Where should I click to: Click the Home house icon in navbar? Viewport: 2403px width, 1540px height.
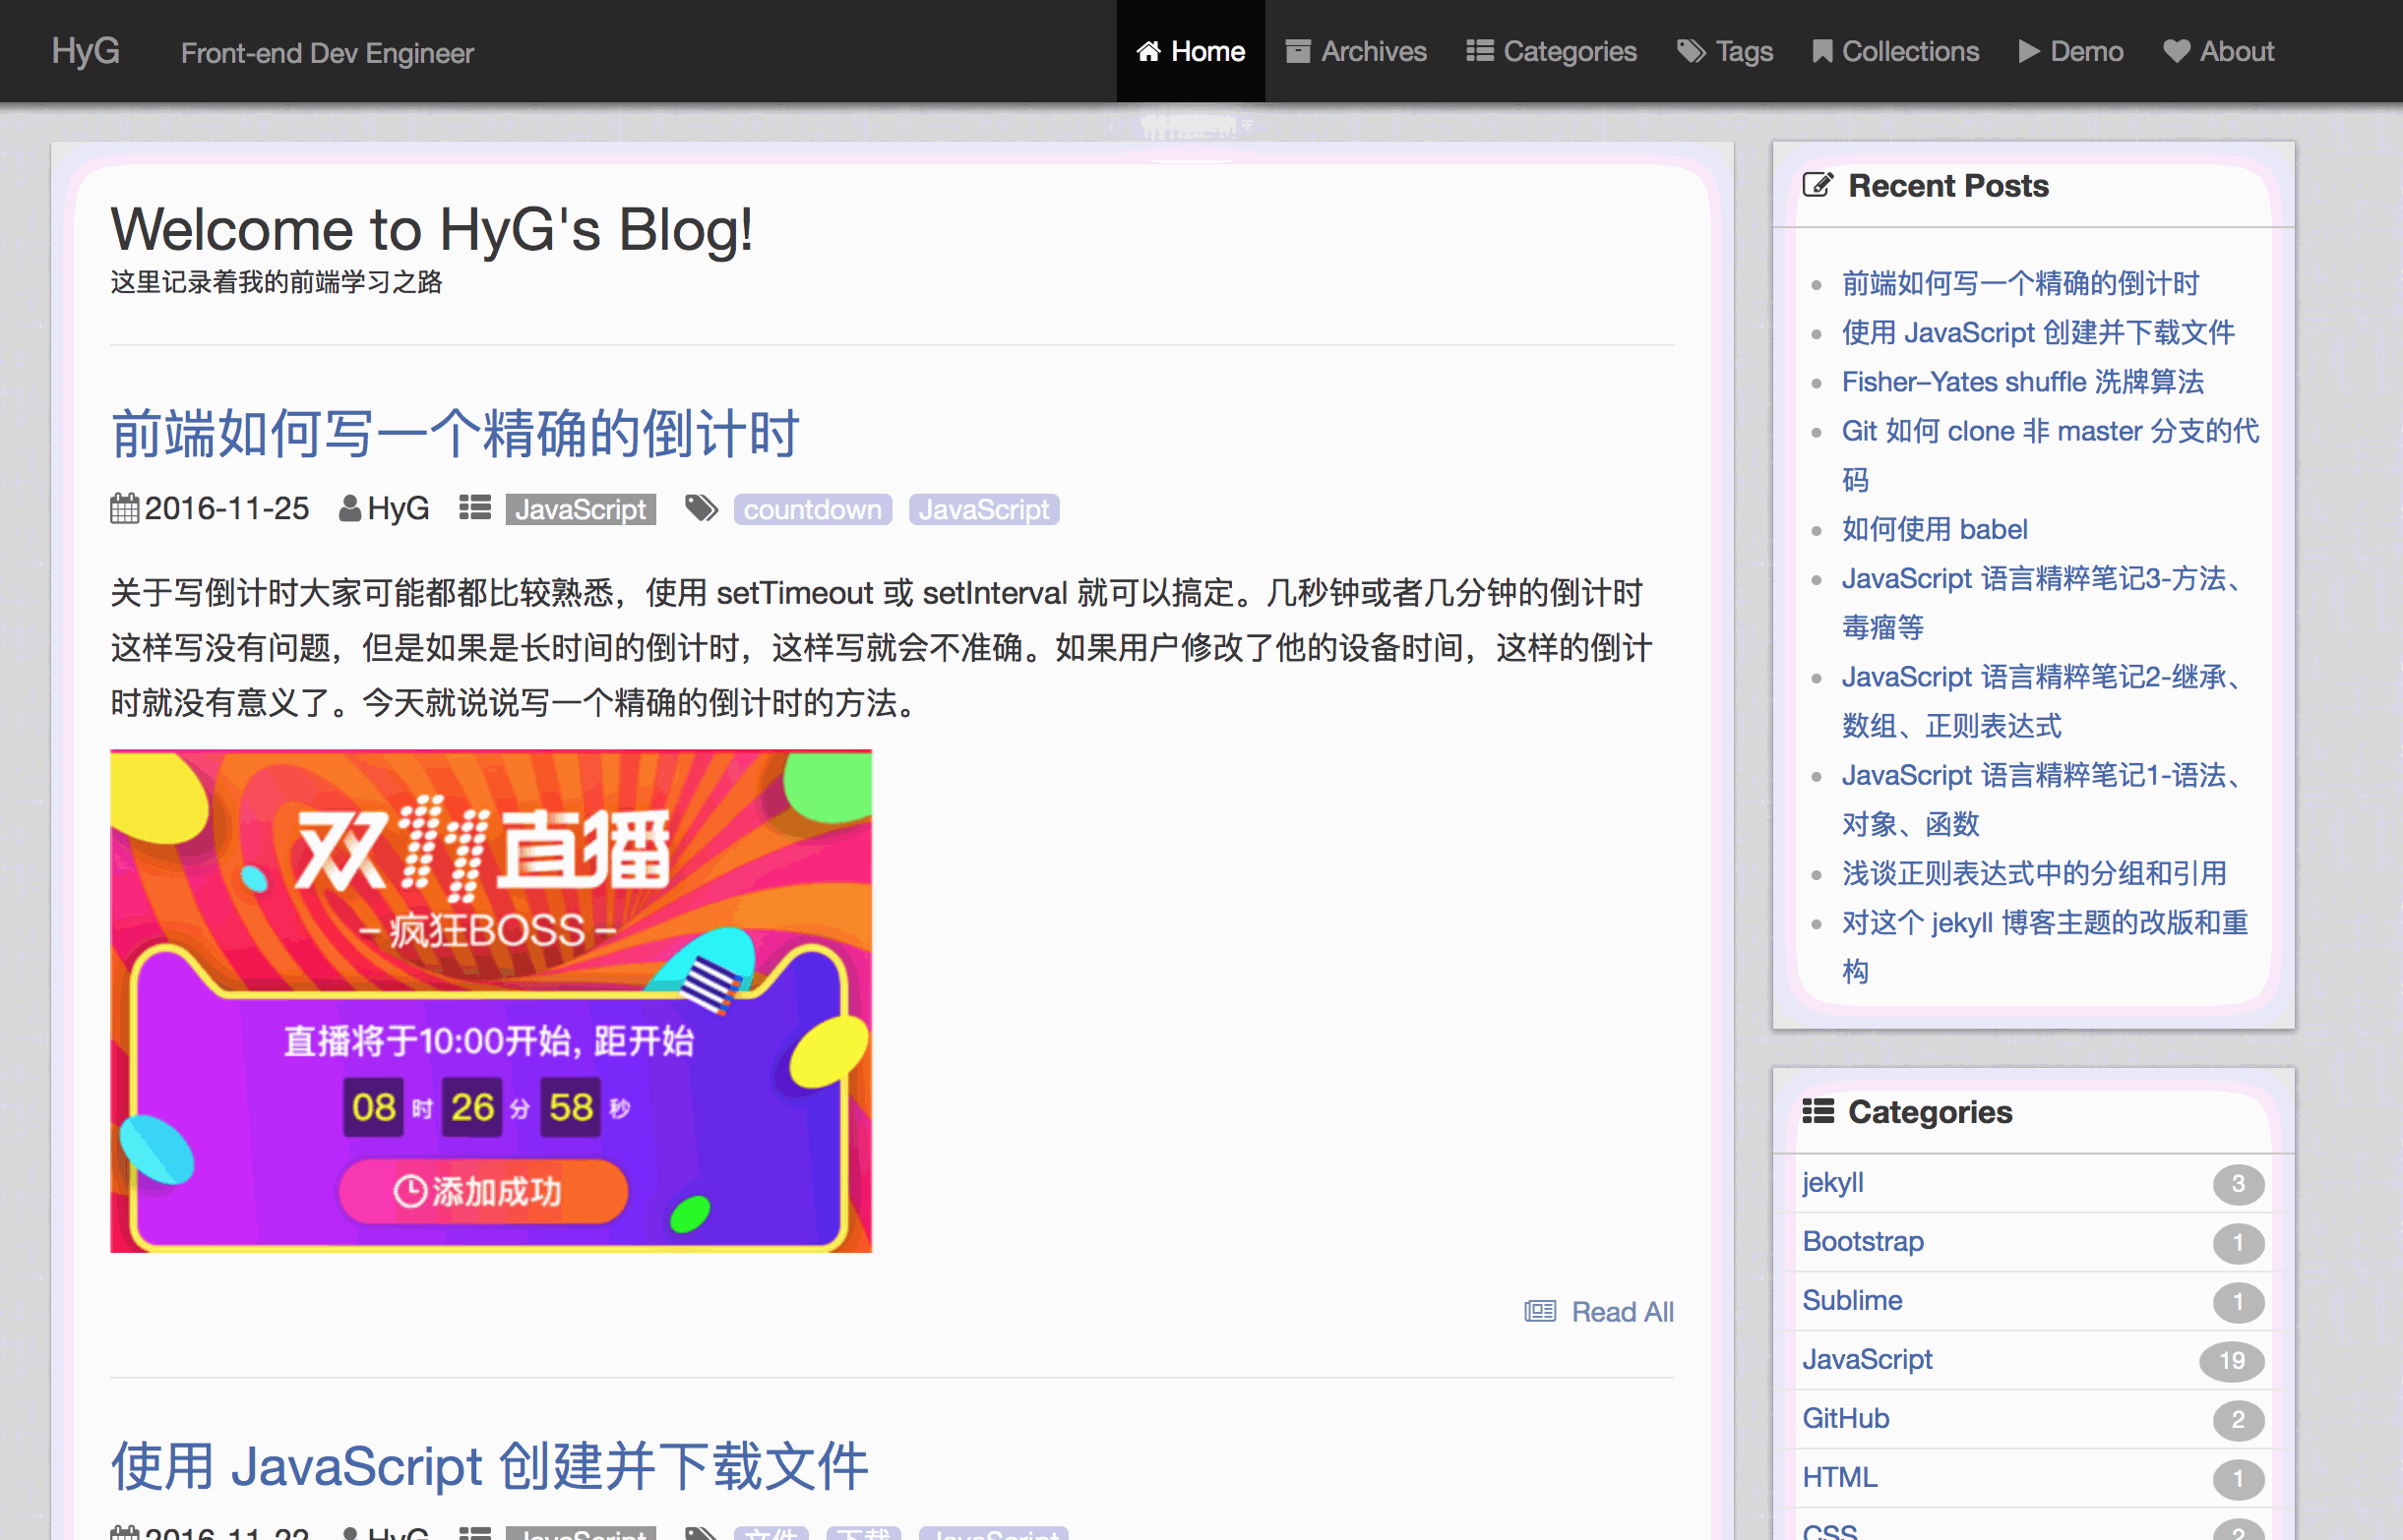coord(1148,51)
